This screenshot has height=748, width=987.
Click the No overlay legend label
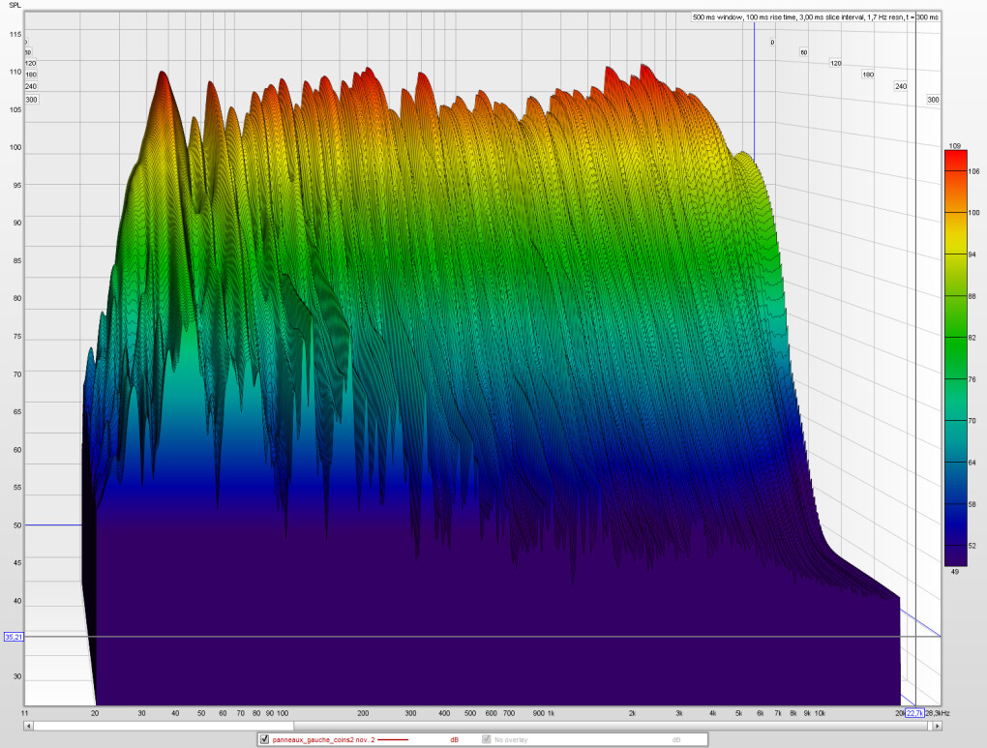(x=511, y=739)
